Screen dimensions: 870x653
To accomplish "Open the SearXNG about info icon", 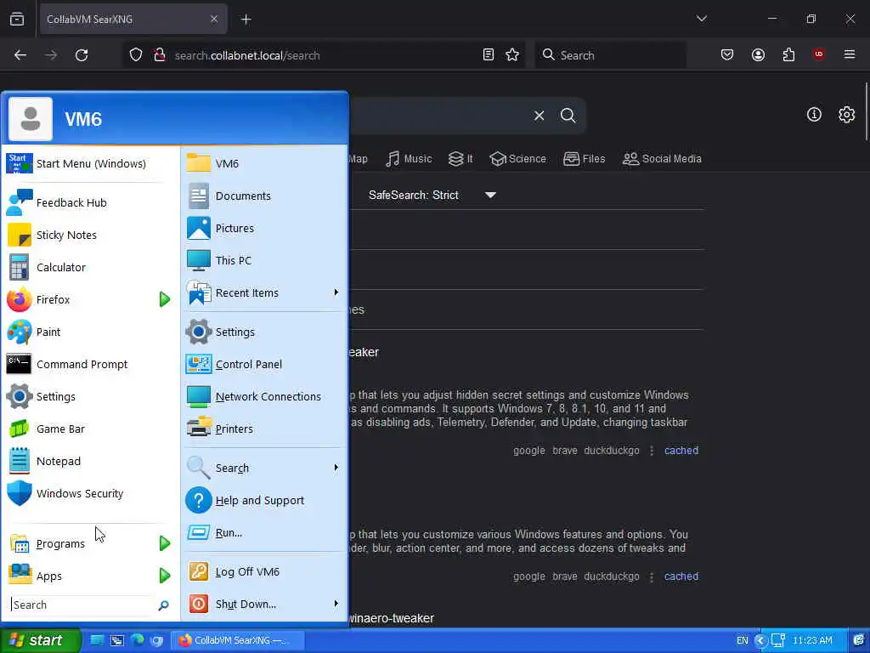I will [x=814, y=115].
